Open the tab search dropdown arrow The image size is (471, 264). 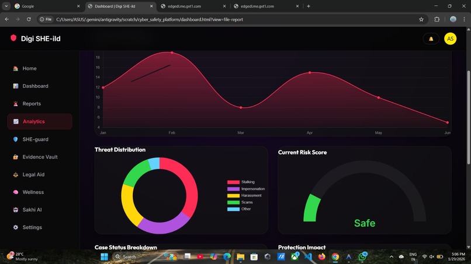click(x=6, y=6)
